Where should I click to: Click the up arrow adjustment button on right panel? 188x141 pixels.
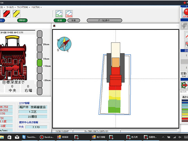click(186, 56)
